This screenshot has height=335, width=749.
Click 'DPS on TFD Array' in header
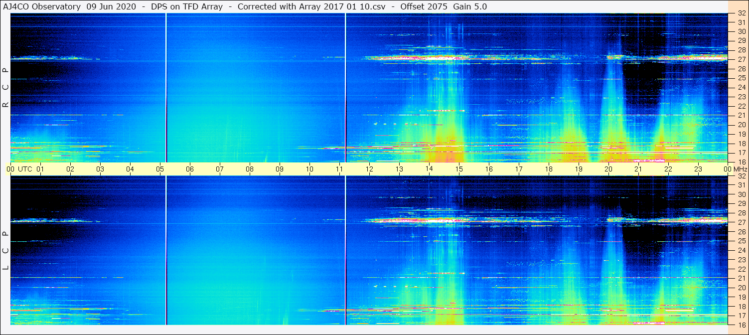[187, 7]
